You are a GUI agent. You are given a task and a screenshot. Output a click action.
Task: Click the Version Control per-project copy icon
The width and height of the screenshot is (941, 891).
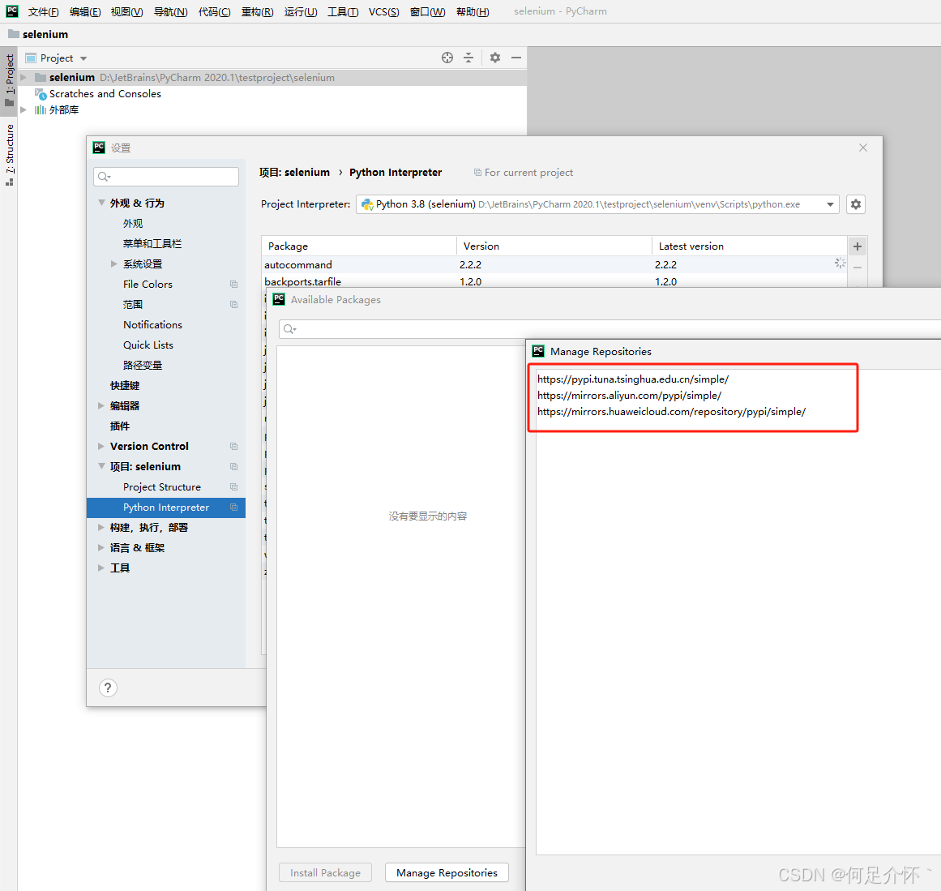tap(234, 446)
